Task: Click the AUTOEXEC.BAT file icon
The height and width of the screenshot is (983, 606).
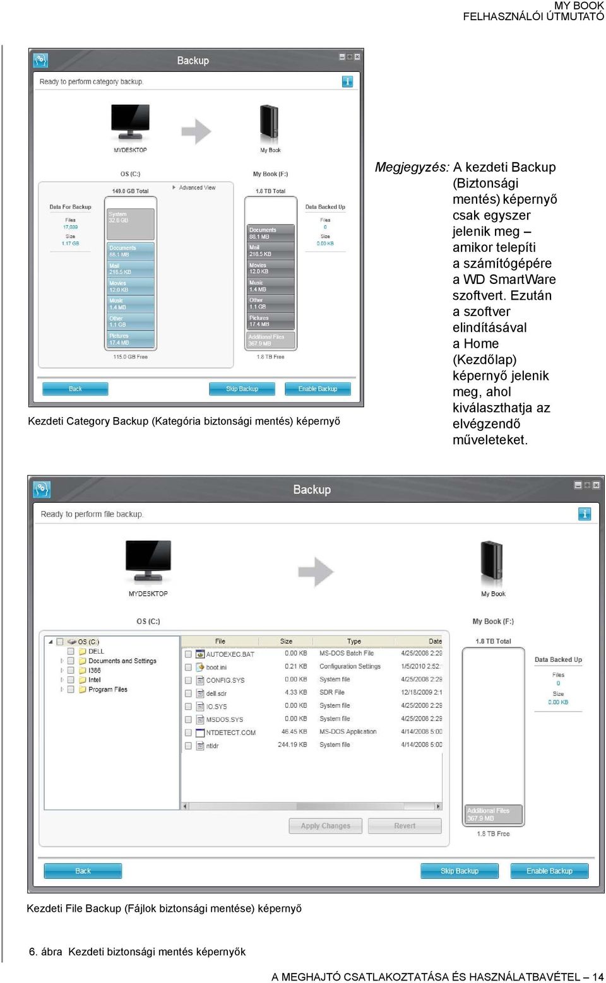Action: pos(200,654)
